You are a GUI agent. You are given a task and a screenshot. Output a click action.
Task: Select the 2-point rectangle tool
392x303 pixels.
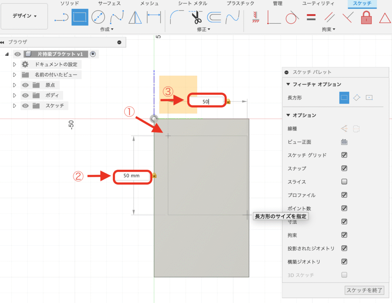point(79,17)
